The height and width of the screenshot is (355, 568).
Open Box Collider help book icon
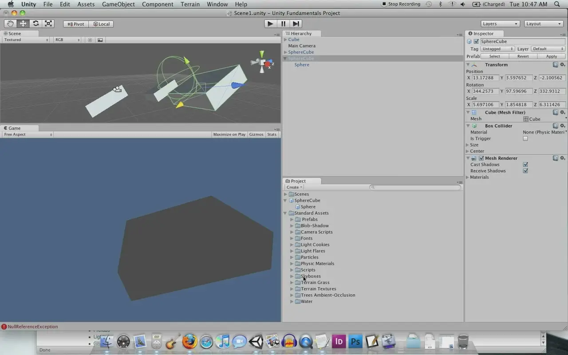[556, 126]
